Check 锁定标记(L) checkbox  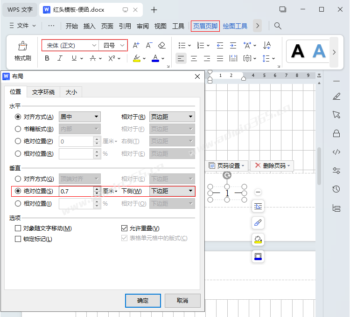[18, 239]
